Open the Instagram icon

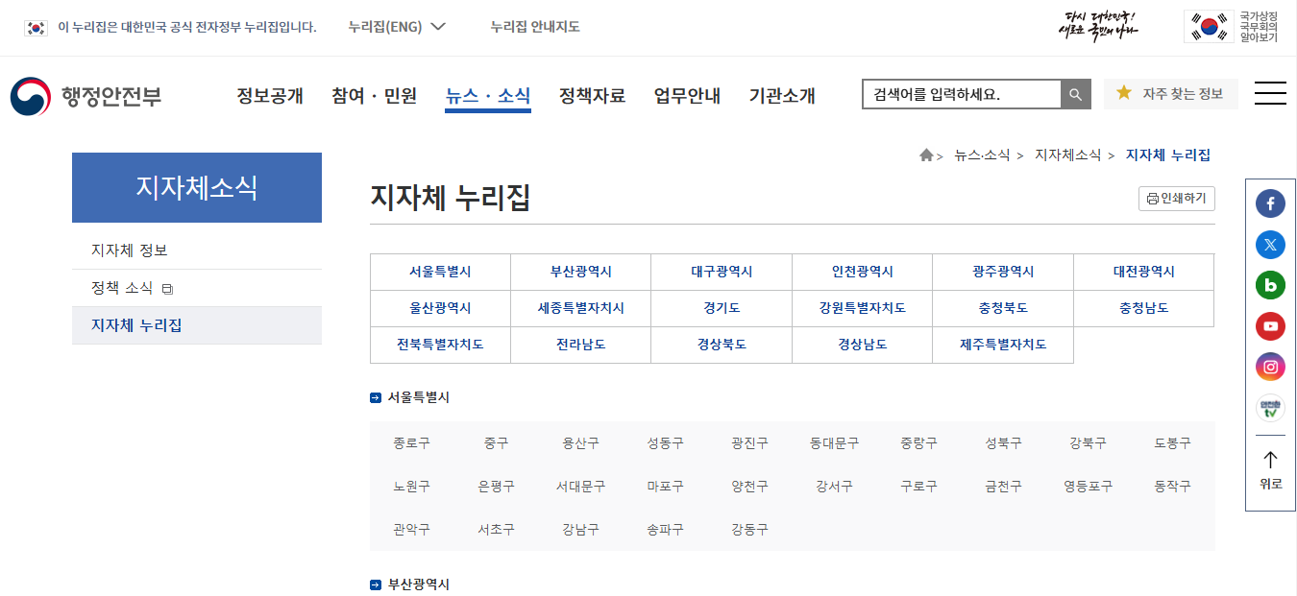[1270, 367]
